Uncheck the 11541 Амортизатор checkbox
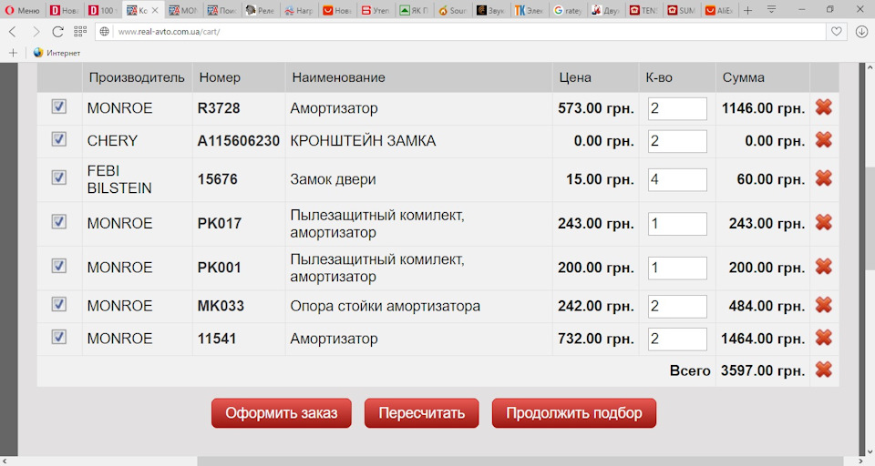Viewport: 875px width, 466px height. (58, 337)
